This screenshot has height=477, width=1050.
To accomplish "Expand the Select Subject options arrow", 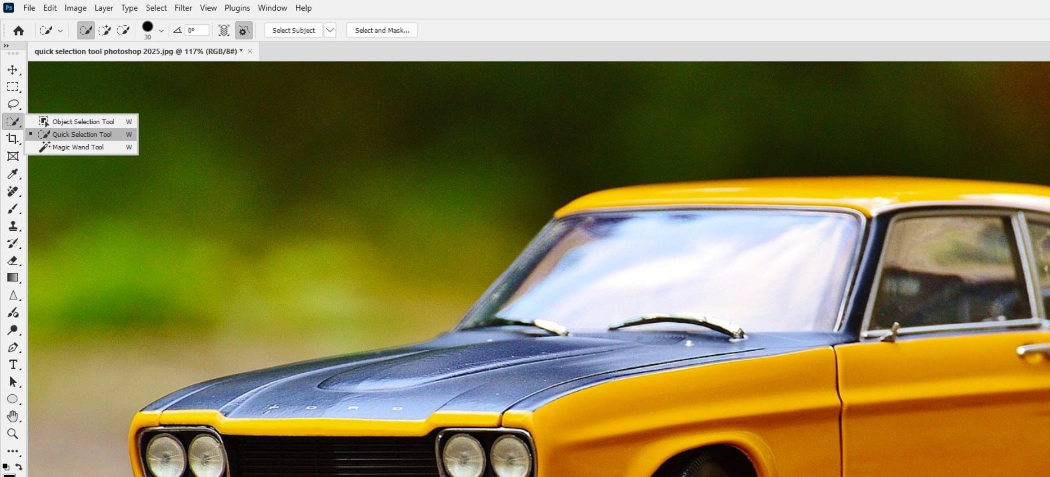I will [330, 30].
